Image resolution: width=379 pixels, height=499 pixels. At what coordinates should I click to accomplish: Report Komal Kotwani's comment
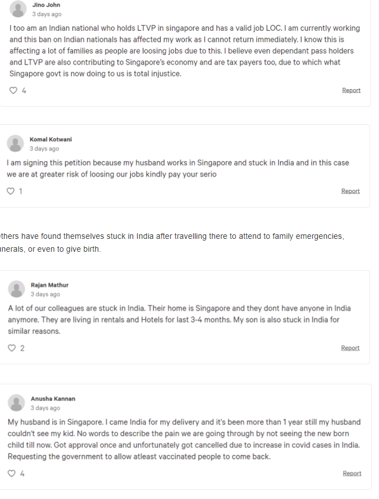click(350, 191)
